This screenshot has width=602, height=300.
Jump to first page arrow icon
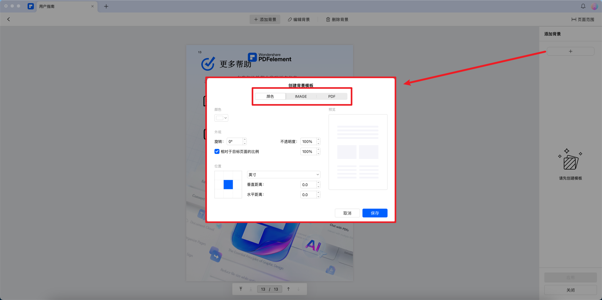pyautogui.click(x=241, y=289)
